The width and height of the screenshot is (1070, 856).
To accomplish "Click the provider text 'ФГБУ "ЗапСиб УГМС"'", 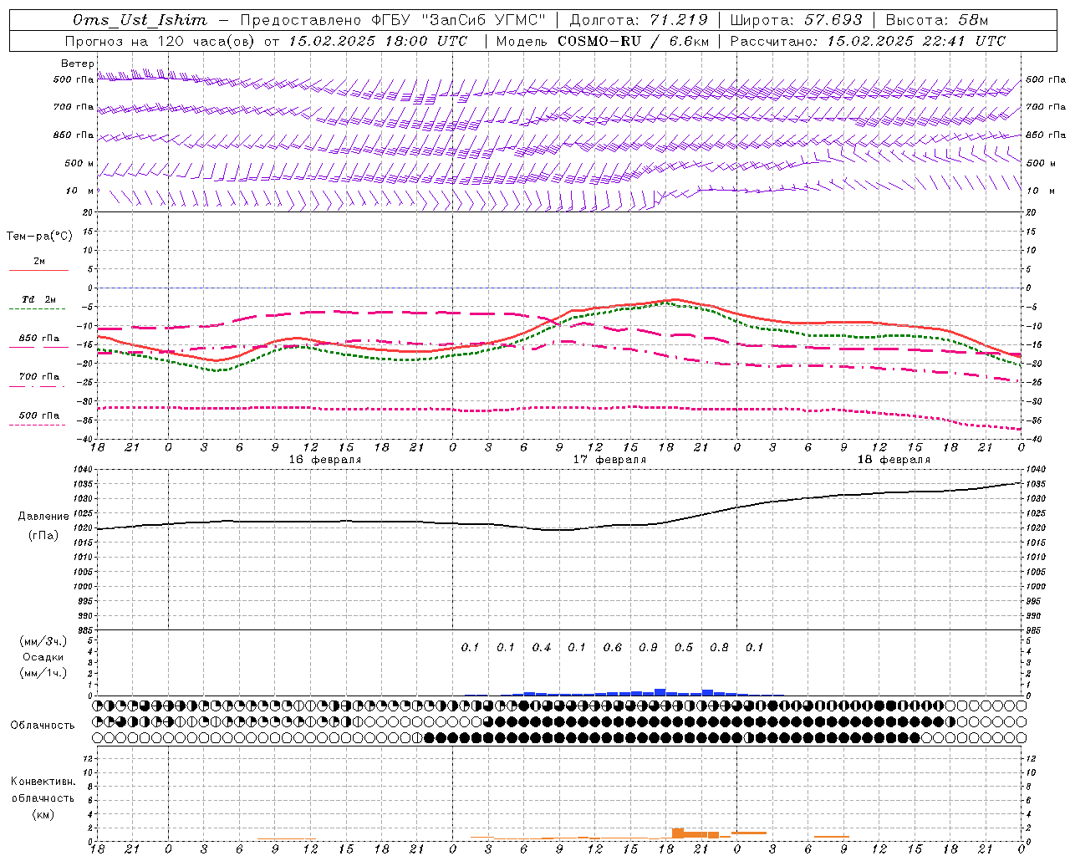I will pos(458,20).
